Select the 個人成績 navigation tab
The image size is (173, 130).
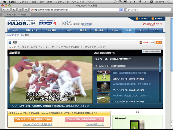click(99, 30)
